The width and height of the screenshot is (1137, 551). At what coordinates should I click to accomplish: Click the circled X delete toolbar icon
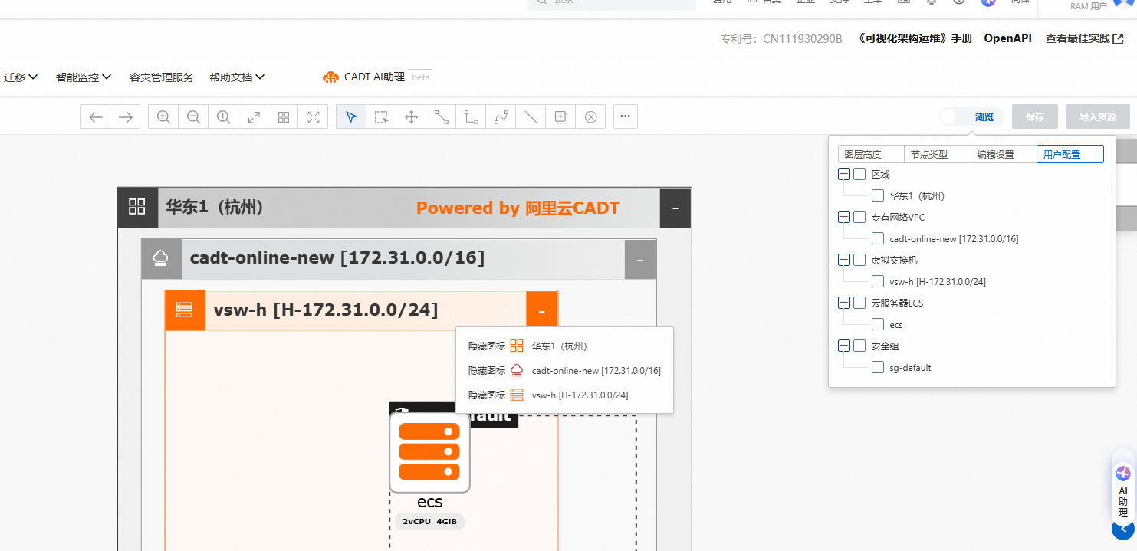coord(590,116)
